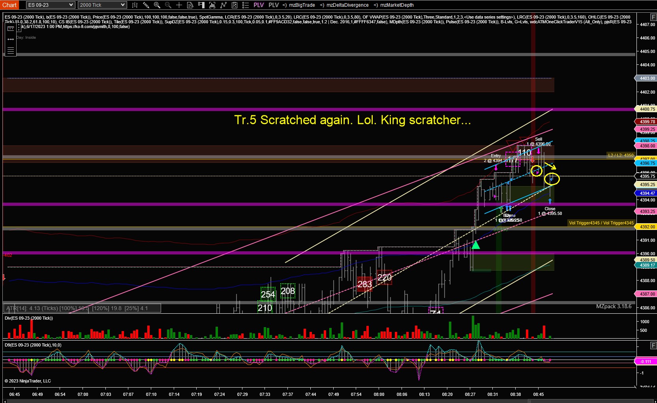The image size is (657, 403).
Task: Click the Vol Trigger4345 level label
Action: click(x=601, y=223)
